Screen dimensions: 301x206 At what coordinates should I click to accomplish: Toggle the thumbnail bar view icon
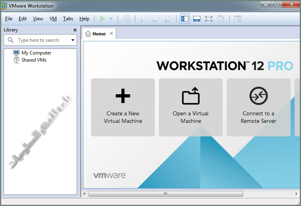coord(197,19)
